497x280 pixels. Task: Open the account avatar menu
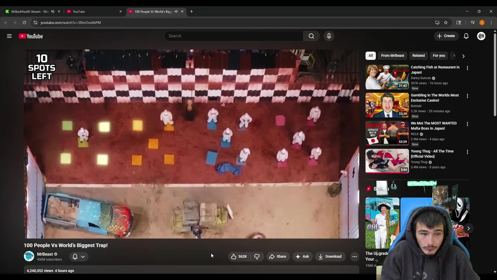(x=481, y=36)
